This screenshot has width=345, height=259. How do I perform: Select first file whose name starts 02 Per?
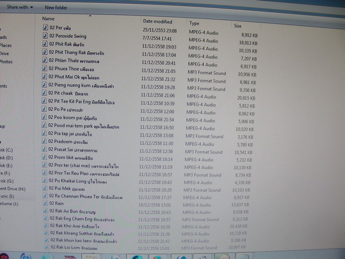60,28
